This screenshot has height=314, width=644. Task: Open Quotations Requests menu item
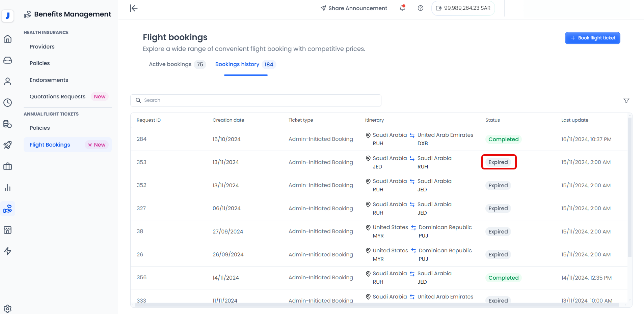[57, 97]
